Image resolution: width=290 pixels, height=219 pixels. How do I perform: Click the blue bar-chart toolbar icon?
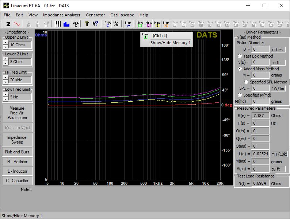coord(66,24)
